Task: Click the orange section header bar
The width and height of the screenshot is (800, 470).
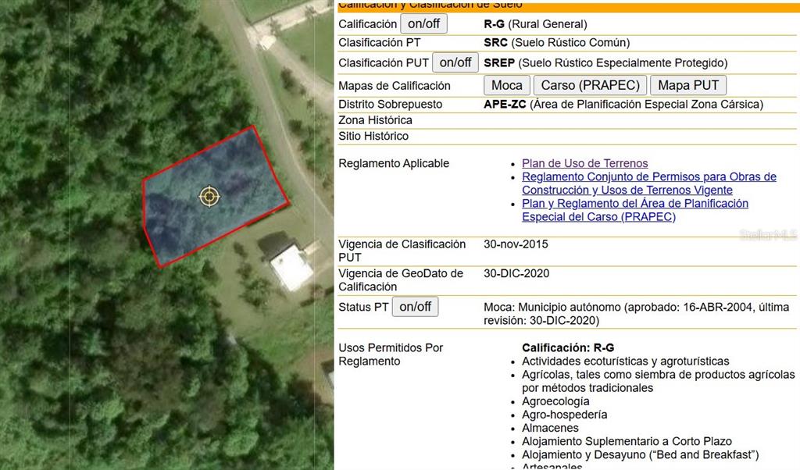Action: coord(568,6)
